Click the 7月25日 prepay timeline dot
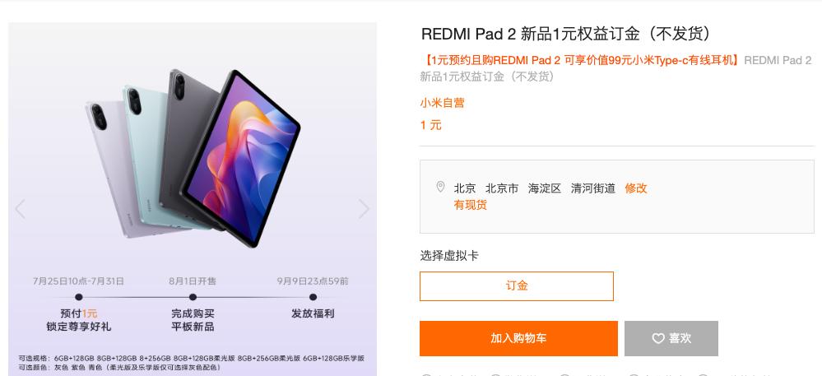Image resolution: width=822 pixels, height=376 pixels. [x=79, y=297]
